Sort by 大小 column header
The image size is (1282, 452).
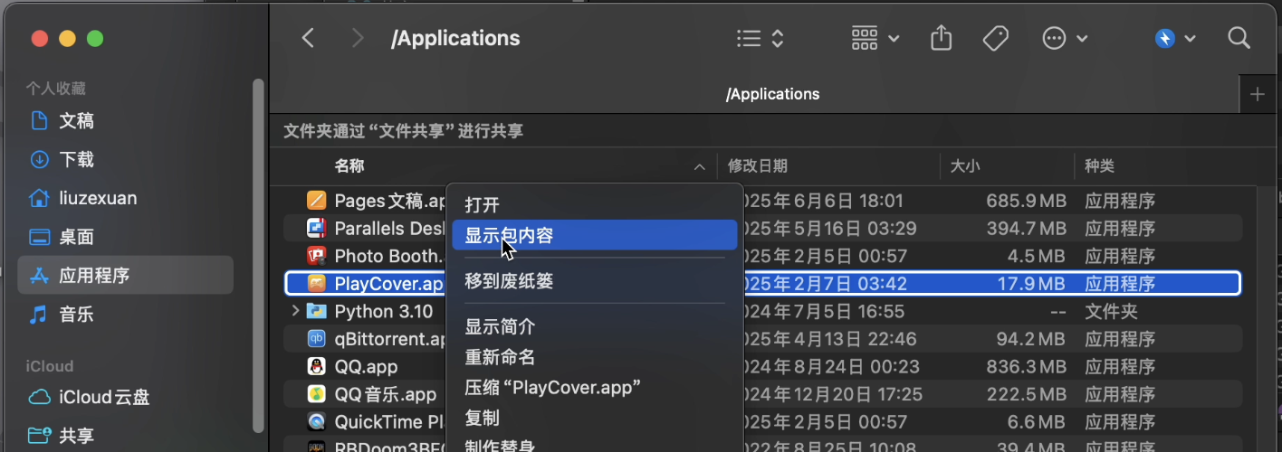pos(965,166)
